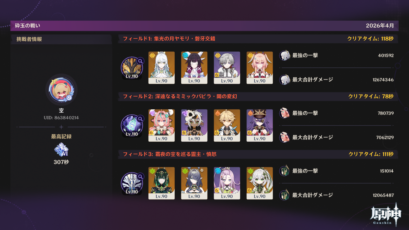This screenshot has width=409, height=230.
Task: Select the rank VI badge under 最高記録
Action: pos(61,149)
